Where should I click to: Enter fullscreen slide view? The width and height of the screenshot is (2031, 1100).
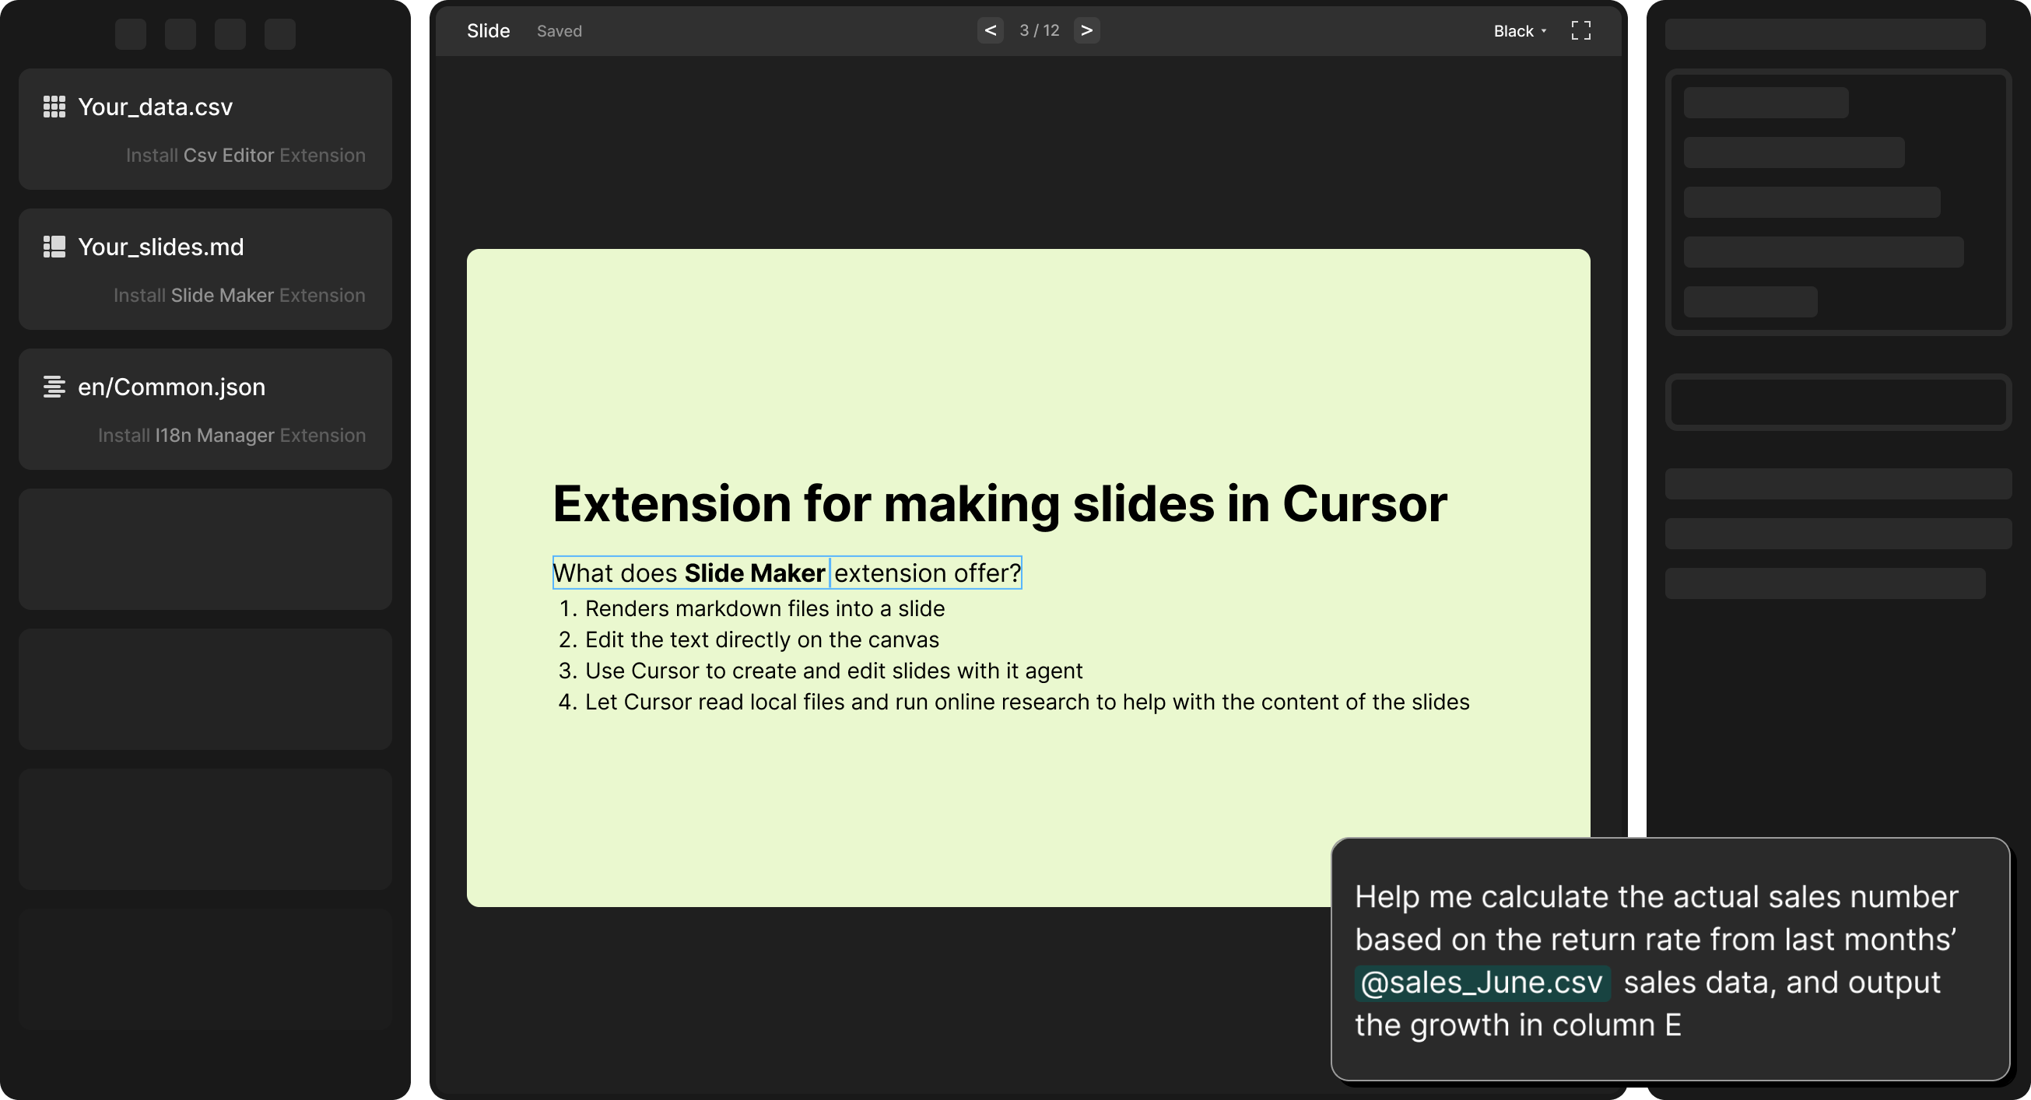coord(1580,31)
